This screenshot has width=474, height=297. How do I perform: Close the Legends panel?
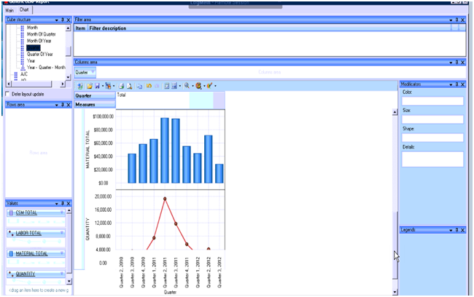click(462, 230)
